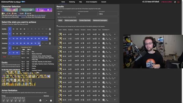Set Strength minimum to 20
183x103 pixels.
tap(17, 53)
